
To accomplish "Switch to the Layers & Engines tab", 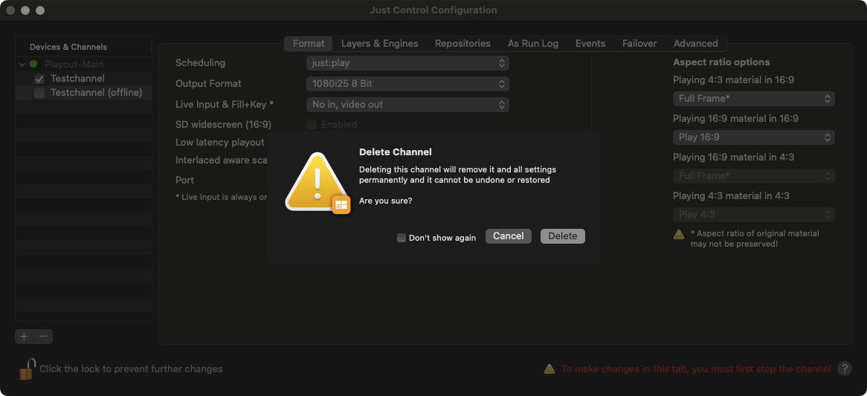I will 380,44.
